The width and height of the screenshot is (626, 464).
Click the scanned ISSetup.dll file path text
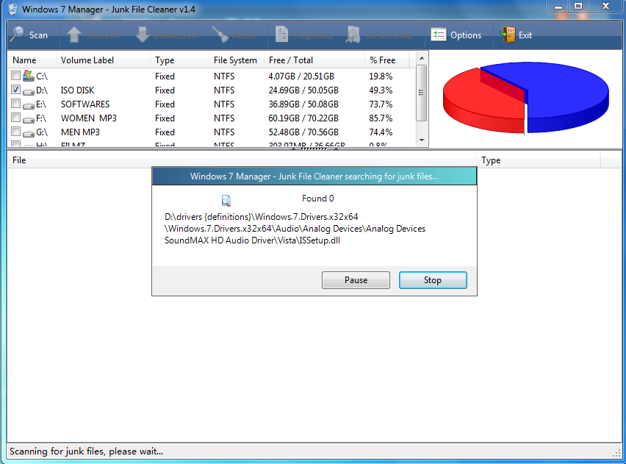[295, 229]
